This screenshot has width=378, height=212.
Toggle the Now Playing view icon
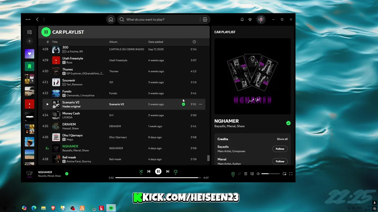[x=233, y=174]
